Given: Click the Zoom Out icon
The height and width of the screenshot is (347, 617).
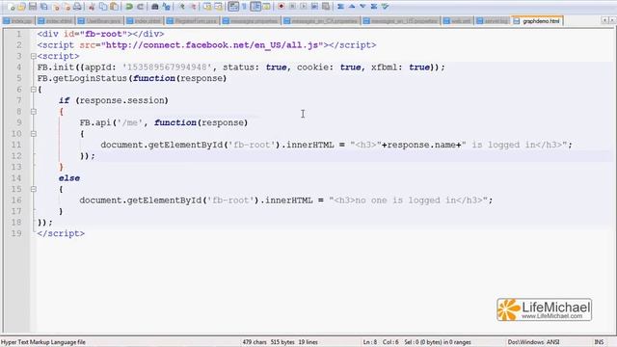Looking at the screenshot, I should click(193, 7).
